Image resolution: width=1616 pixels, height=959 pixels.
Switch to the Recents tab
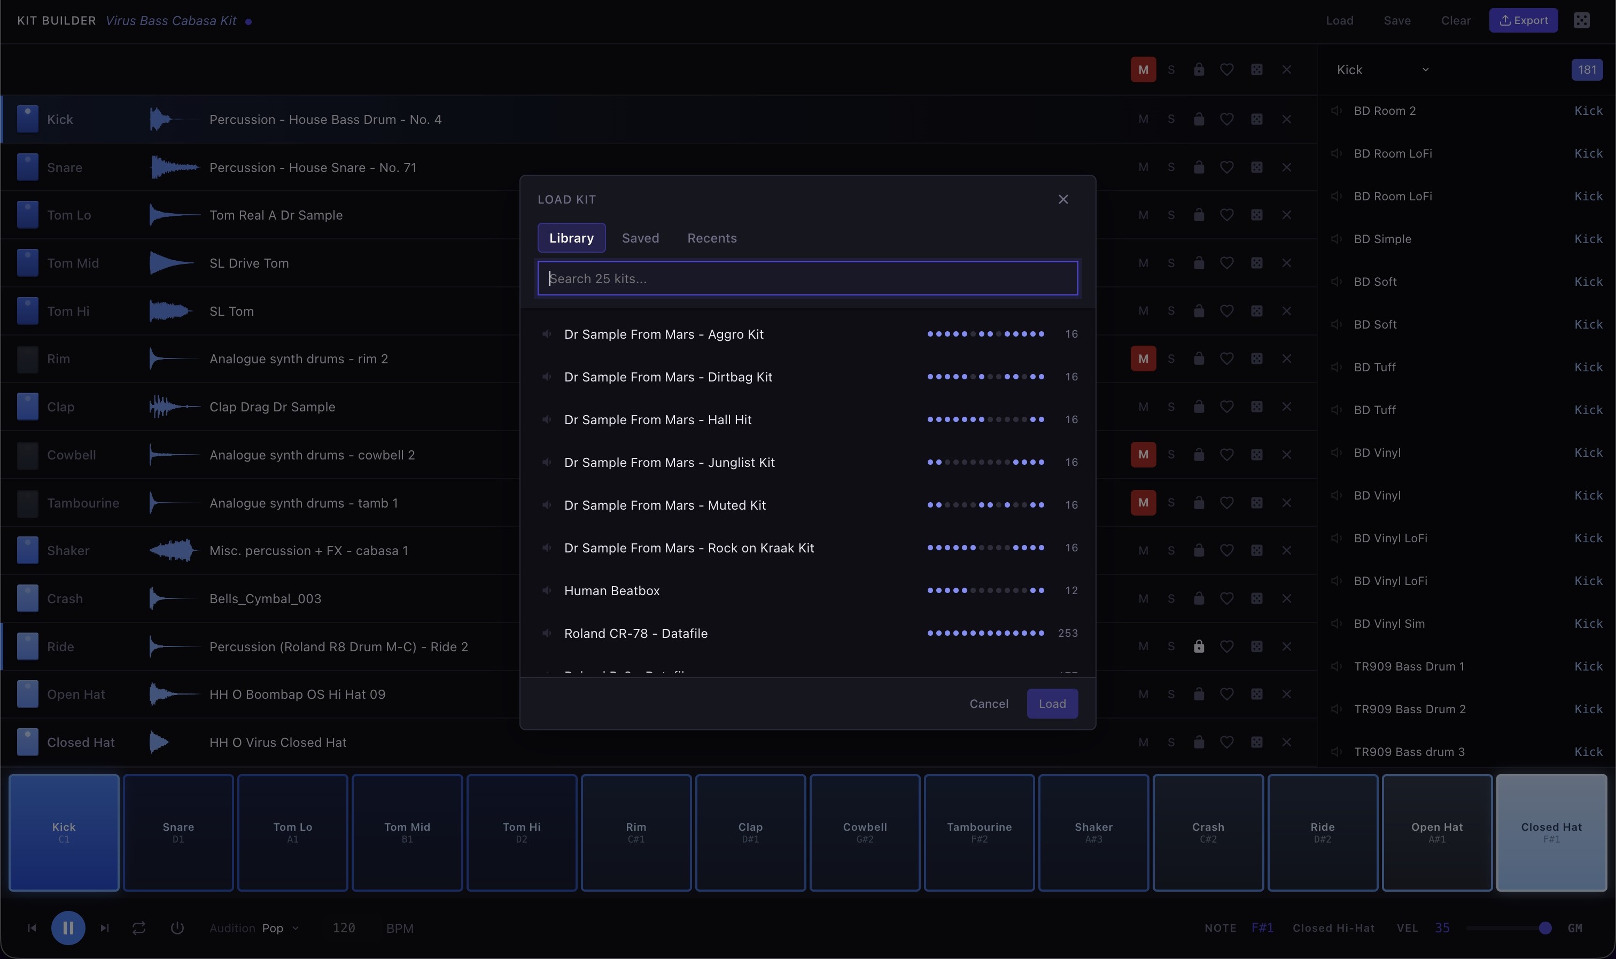tap(711, 238)
